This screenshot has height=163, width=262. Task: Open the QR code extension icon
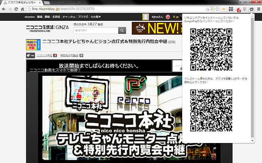(231, 9)
